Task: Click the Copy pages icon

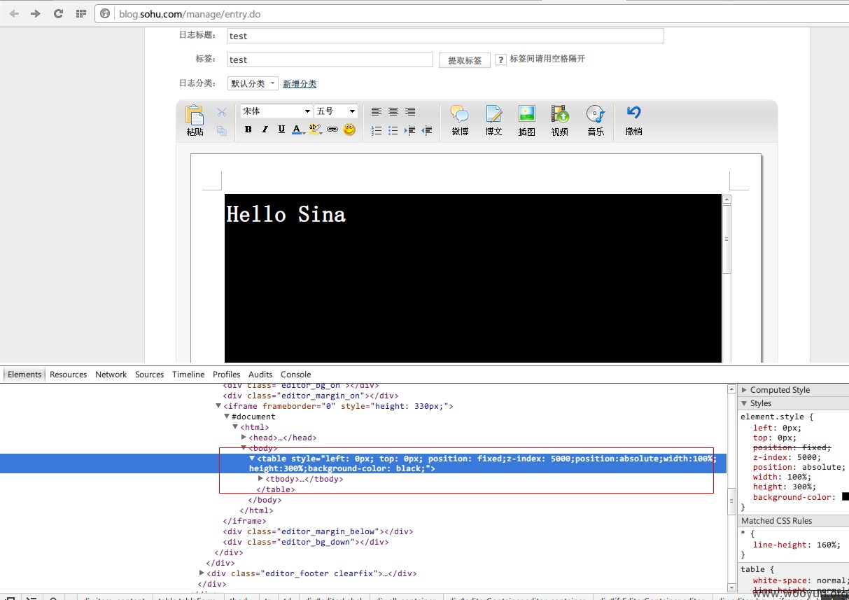Action: tap(222, 130)
